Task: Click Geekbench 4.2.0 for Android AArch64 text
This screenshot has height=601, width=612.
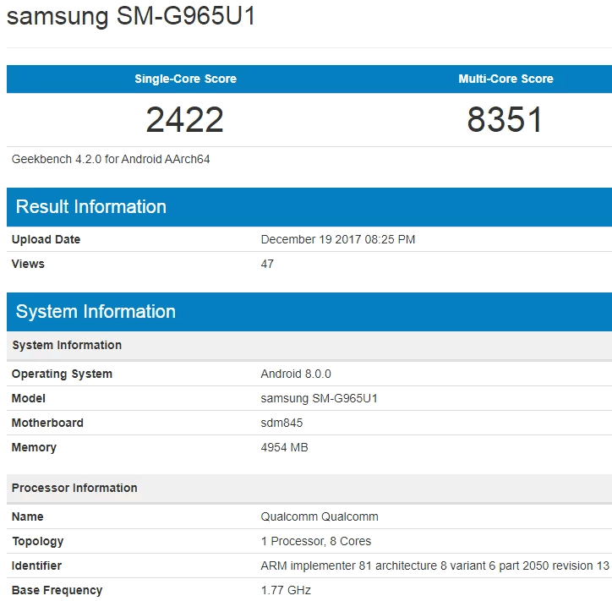Action: tap(111, 159)
